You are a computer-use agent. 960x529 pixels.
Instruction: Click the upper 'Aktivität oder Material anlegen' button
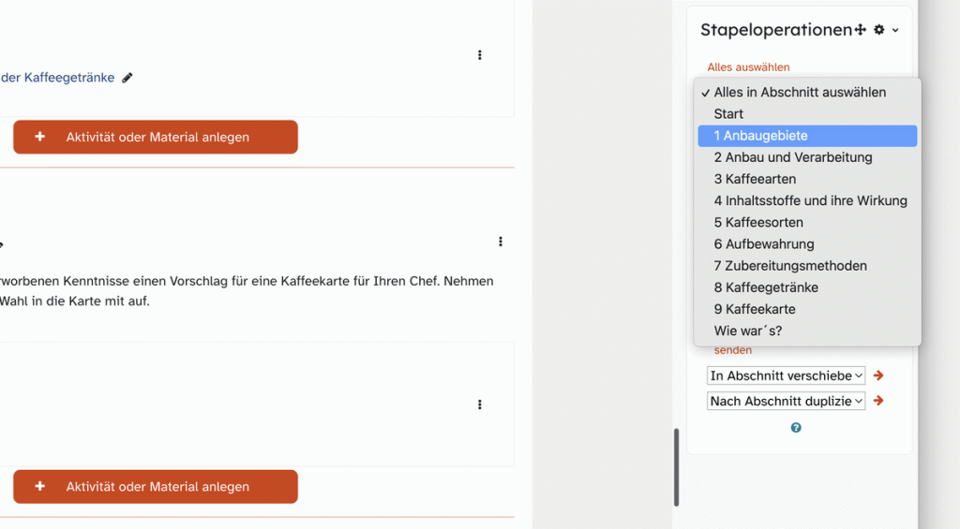[x=156, y=137]
